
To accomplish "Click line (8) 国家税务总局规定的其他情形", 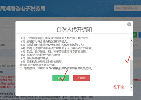I will pyautogui.click(x=42, y=62).
